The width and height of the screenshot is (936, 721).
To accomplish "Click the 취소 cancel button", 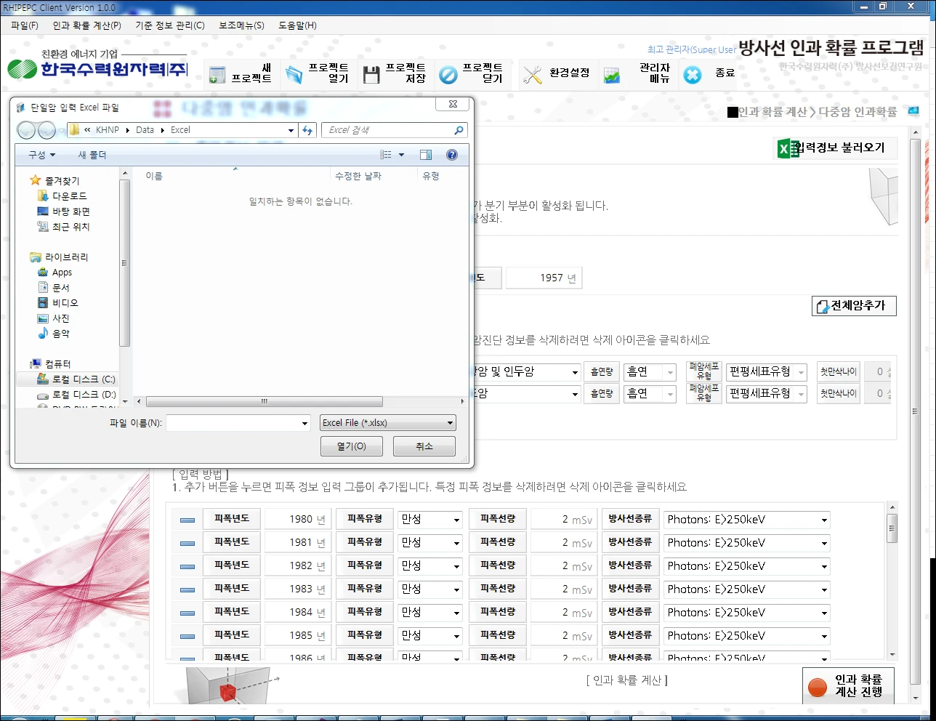I will pos(424,446).
